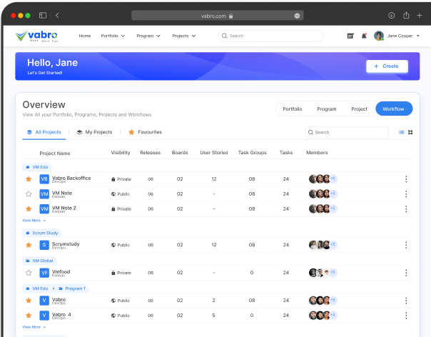Open the messages panel icon in header
Viewport: 431px width, 337px height.
[350, 36]
